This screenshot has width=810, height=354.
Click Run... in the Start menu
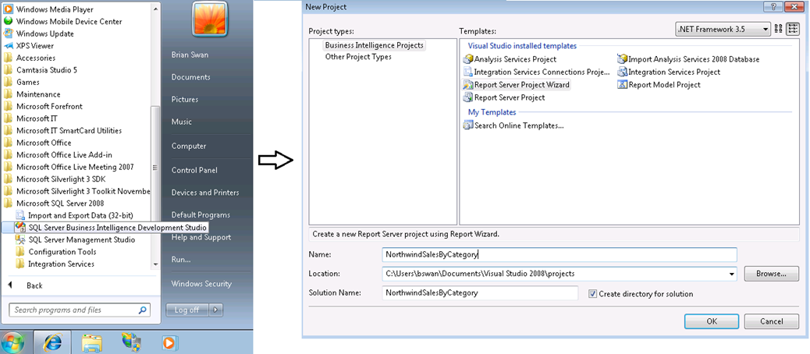click(x=181, y=260)
